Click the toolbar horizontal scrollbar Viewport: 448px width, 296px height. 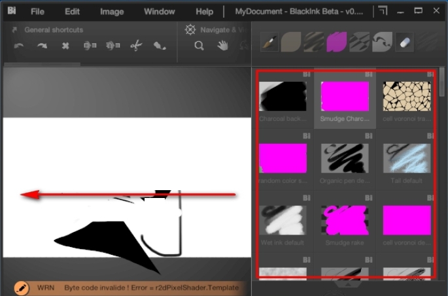pos(43,64)
